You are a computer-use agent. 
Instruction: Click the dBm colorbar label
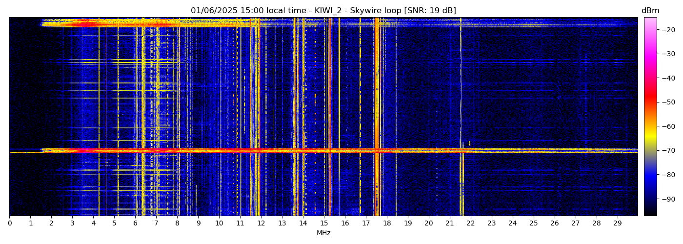pyautogui.click(x=650, y=11)
